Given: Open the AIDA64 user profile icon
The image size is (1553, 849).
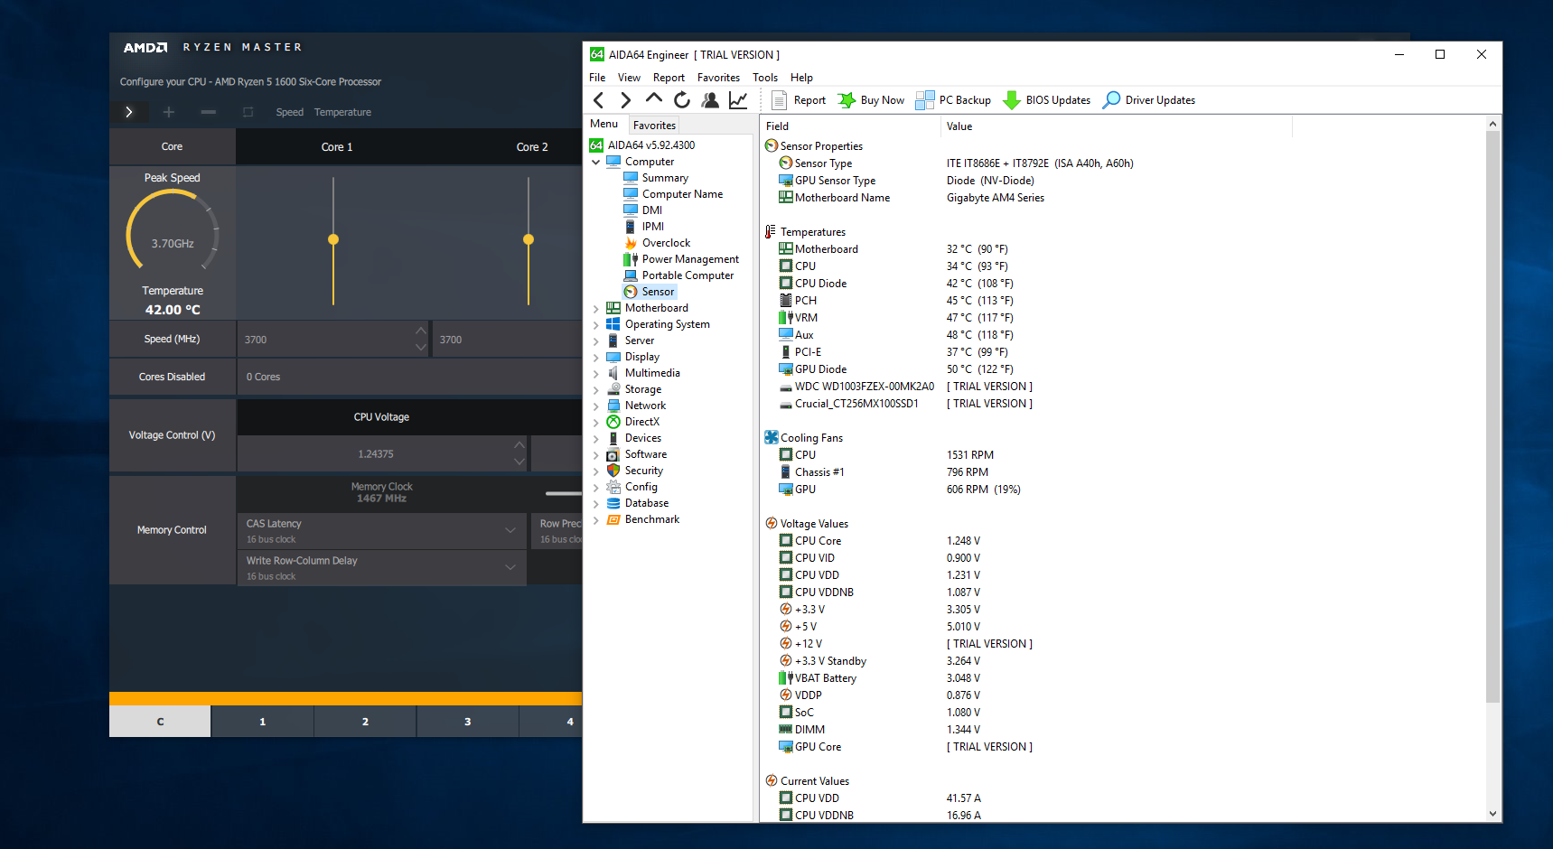Looking at the screenshot, I should click(710, 100).
